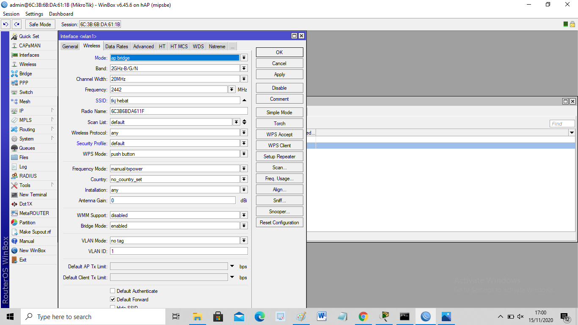
Task: Switch to the General tab
Action: [x=70, y=47]
